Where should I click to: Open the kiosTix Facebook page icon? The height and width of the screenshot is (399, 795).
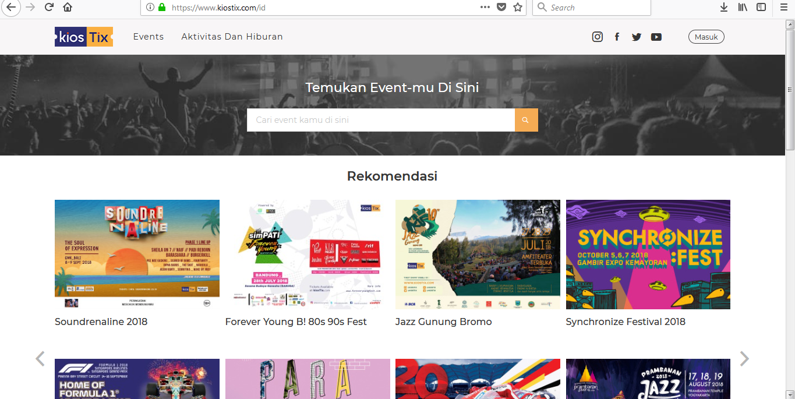click(x=617, y=37)
